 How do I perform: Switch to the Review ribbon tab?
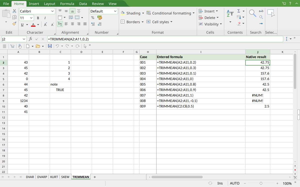click(x=98, y=4)
